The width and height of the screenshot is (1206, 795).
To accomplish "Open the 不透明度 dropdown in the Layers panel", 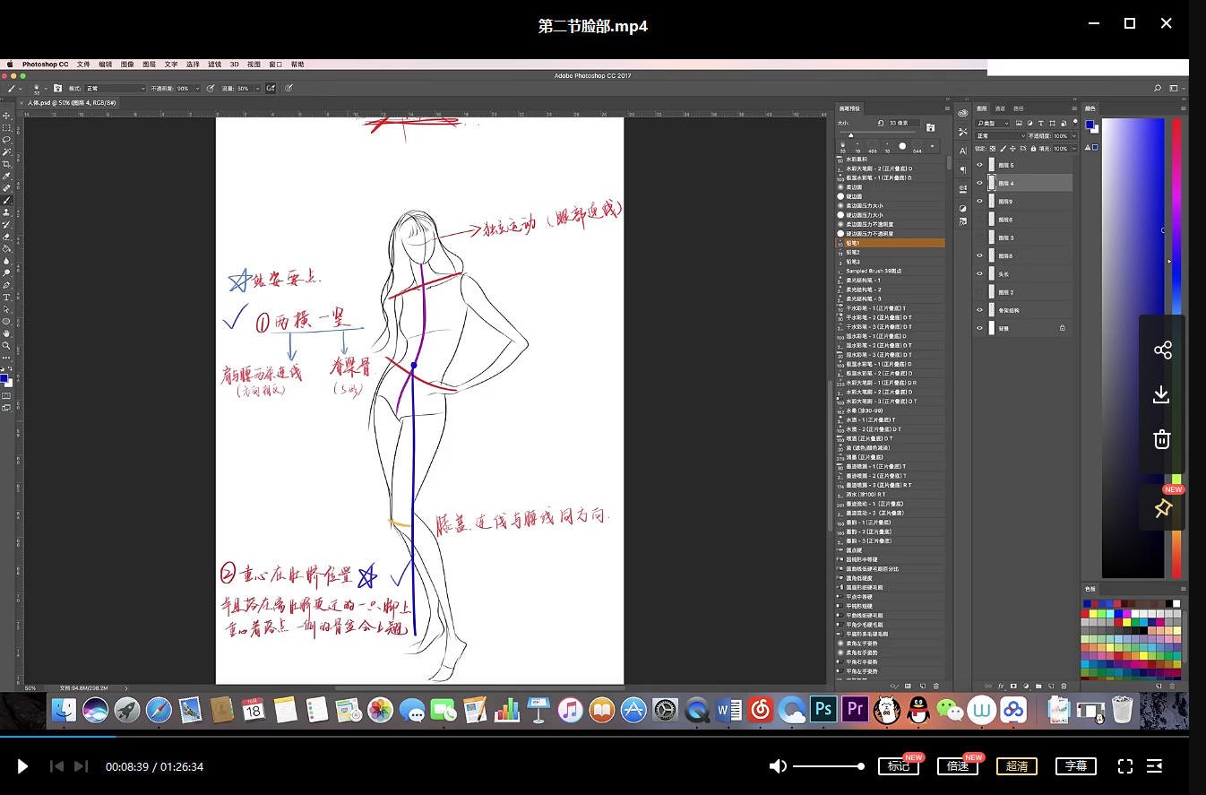I will click(x=1073, y=136).
